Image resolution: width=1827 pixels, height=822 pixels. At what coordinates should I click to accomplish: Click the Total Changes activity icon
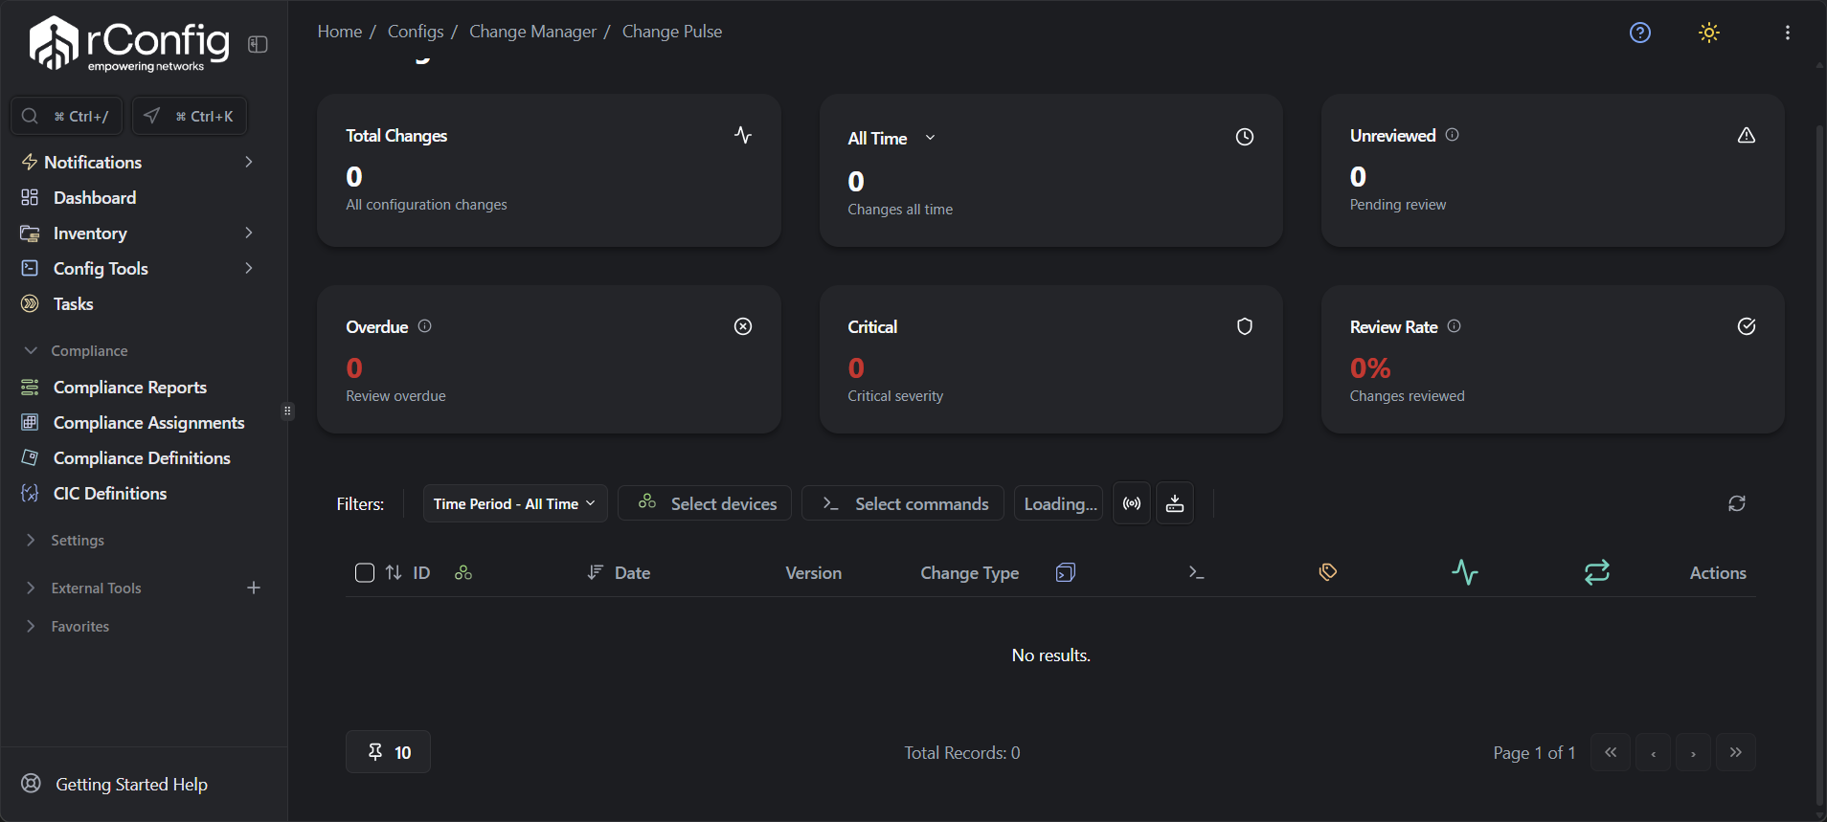coord(743,135)
